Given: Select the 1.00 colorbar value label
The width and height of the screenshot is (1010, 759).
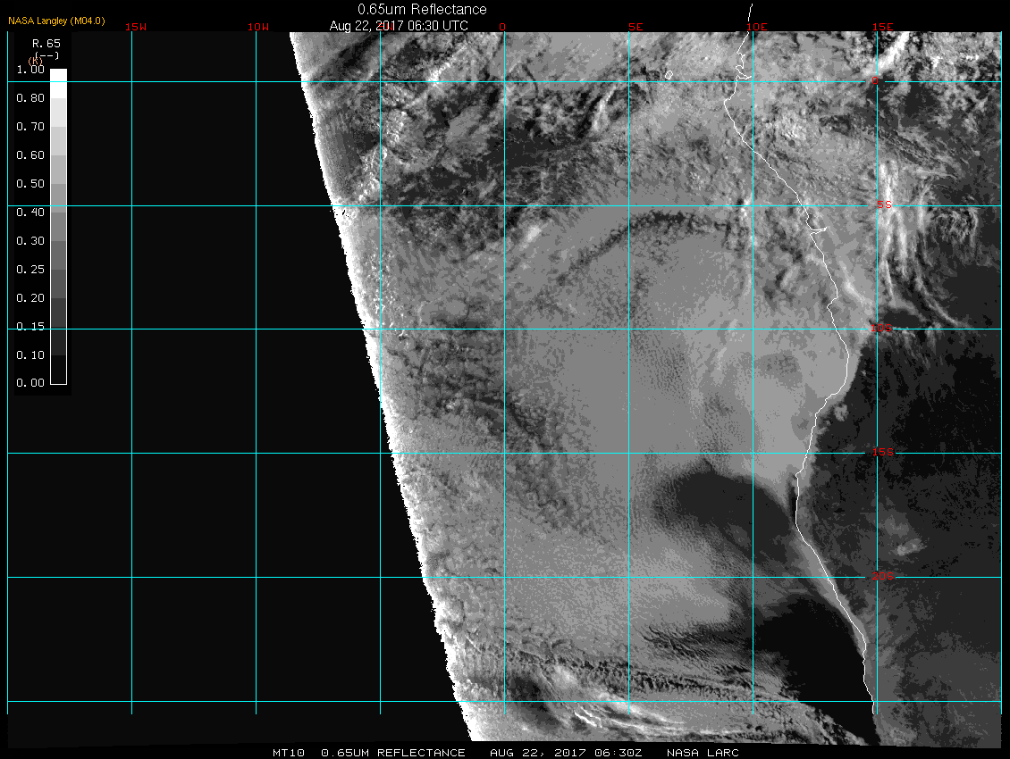Looking at the screenshot, I should 30,69.
